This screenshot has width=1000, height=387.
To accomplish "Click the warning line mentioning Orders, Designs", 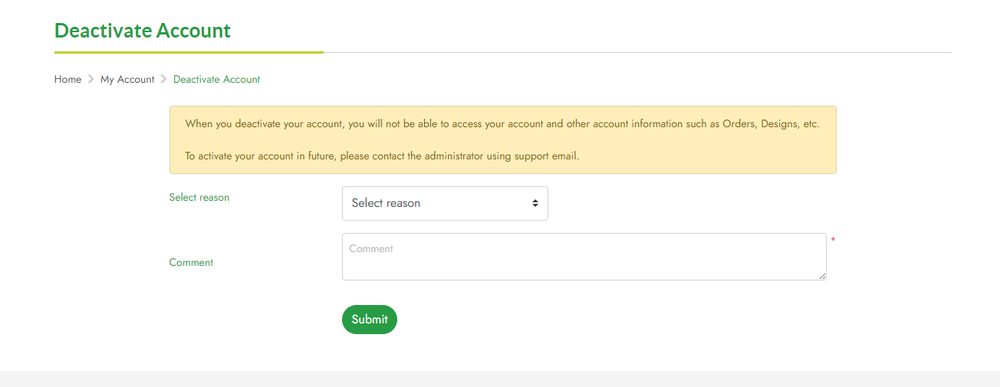I will point(502,124).
